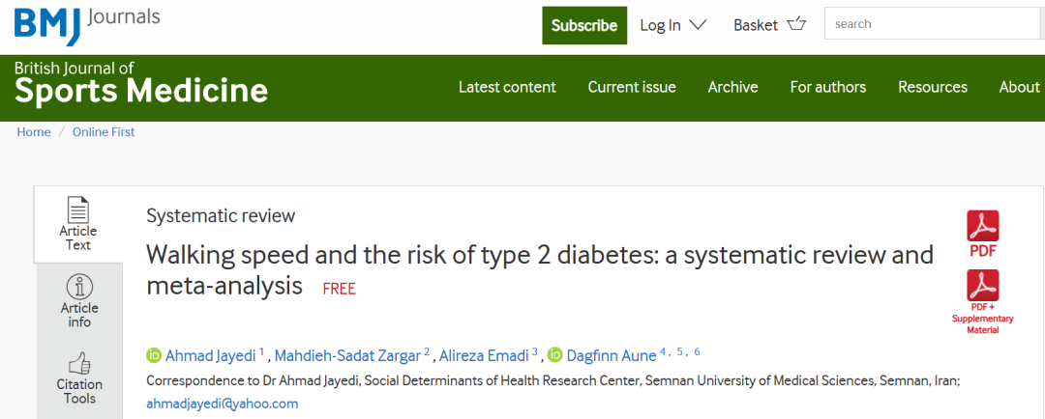
Task: Go to the Archive menu item
Action: (733, 87)
